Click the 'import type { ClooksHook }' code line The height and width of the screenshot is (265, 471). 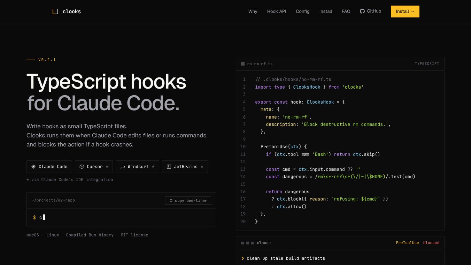point(309,87)
